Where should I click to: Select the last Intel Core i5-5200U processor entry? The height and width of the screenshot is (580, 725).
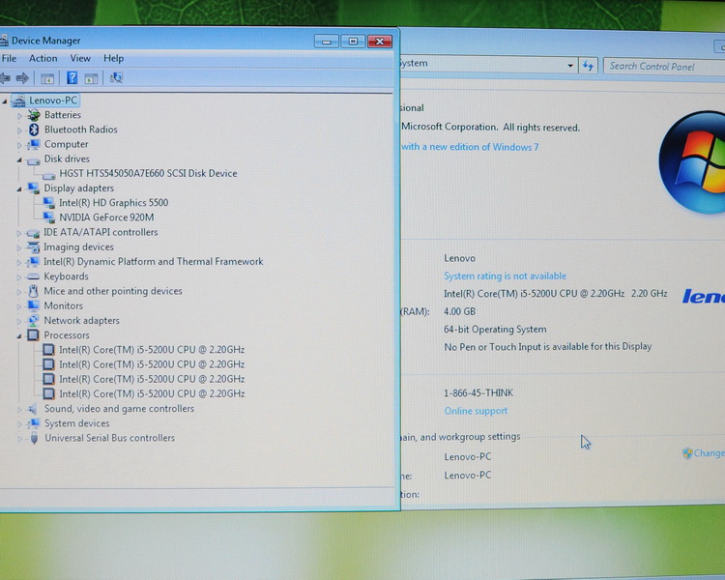point(152,393)
